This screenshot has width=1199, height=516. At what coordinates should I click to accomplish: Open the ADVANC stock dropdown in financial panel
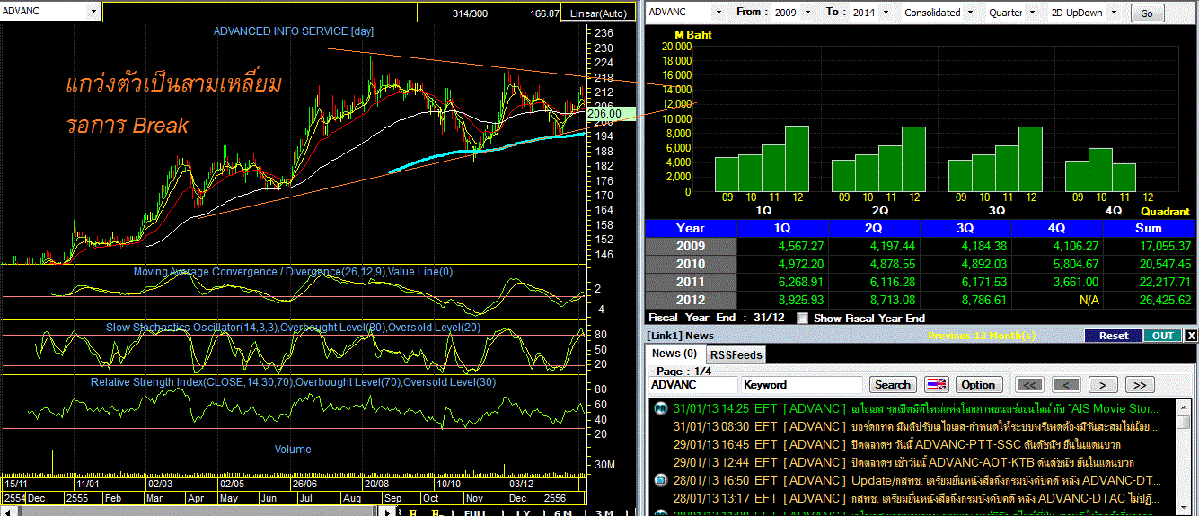pyautogui.click(x=718, y=13)
